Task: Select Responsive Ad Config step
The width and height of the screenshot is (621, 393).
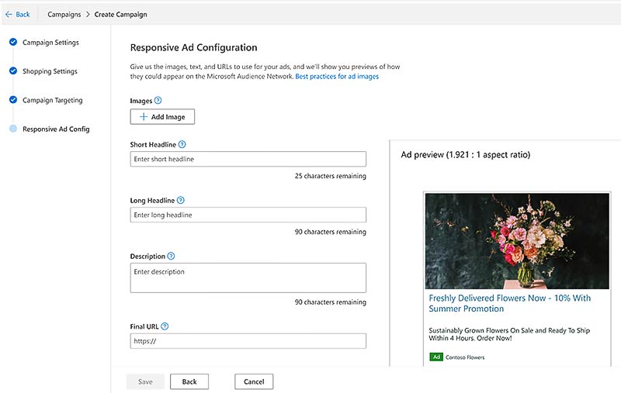Action: 56,129
